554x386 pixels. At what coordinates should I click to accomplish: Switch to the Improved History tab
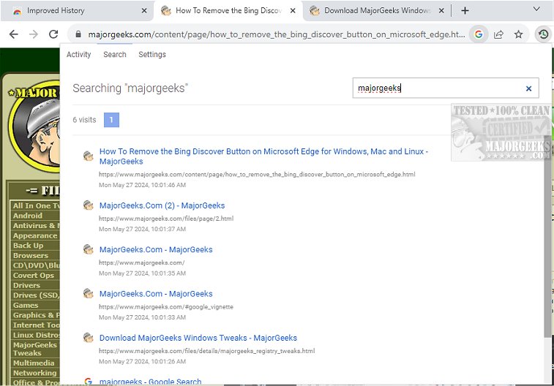click(x=77, y=10)
